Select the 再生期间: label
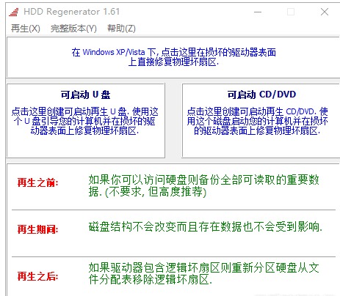 coord(37,229)
